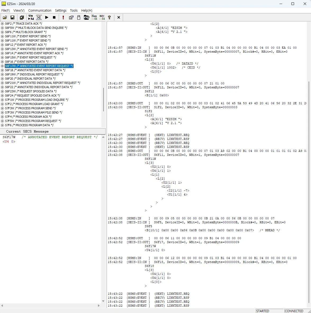Click the U2 to I4 conversion icon
Image resolution: width=311 pixels, height=313 pixels.
(x=31, y=17)
